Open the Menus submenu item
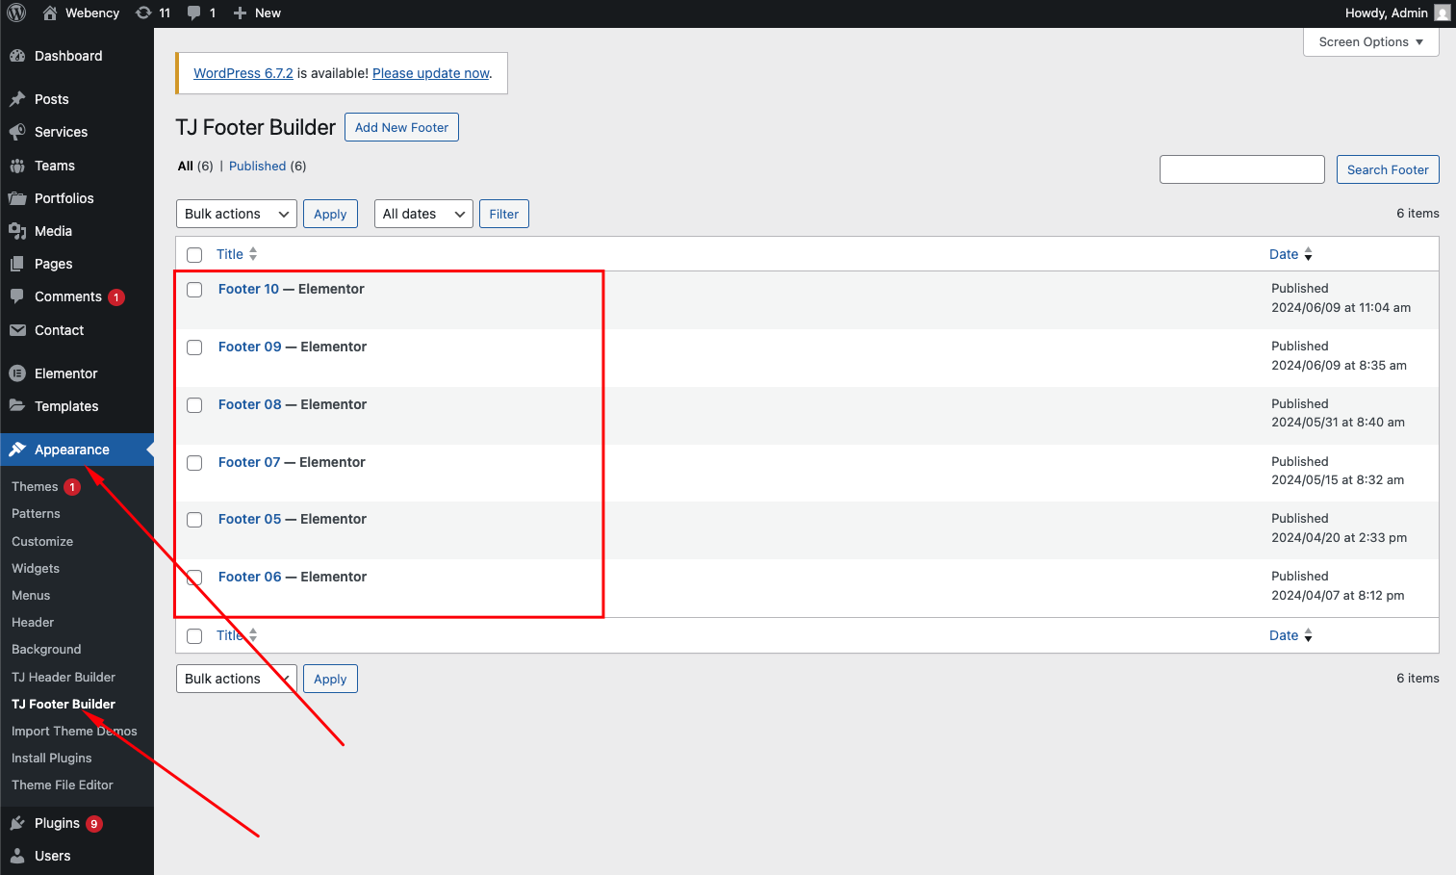The image size is (1456, 875). (31, 596)
